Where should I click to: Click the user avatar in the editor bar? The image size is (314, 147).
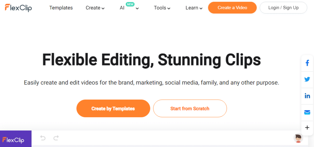click(x=298, y=138)
